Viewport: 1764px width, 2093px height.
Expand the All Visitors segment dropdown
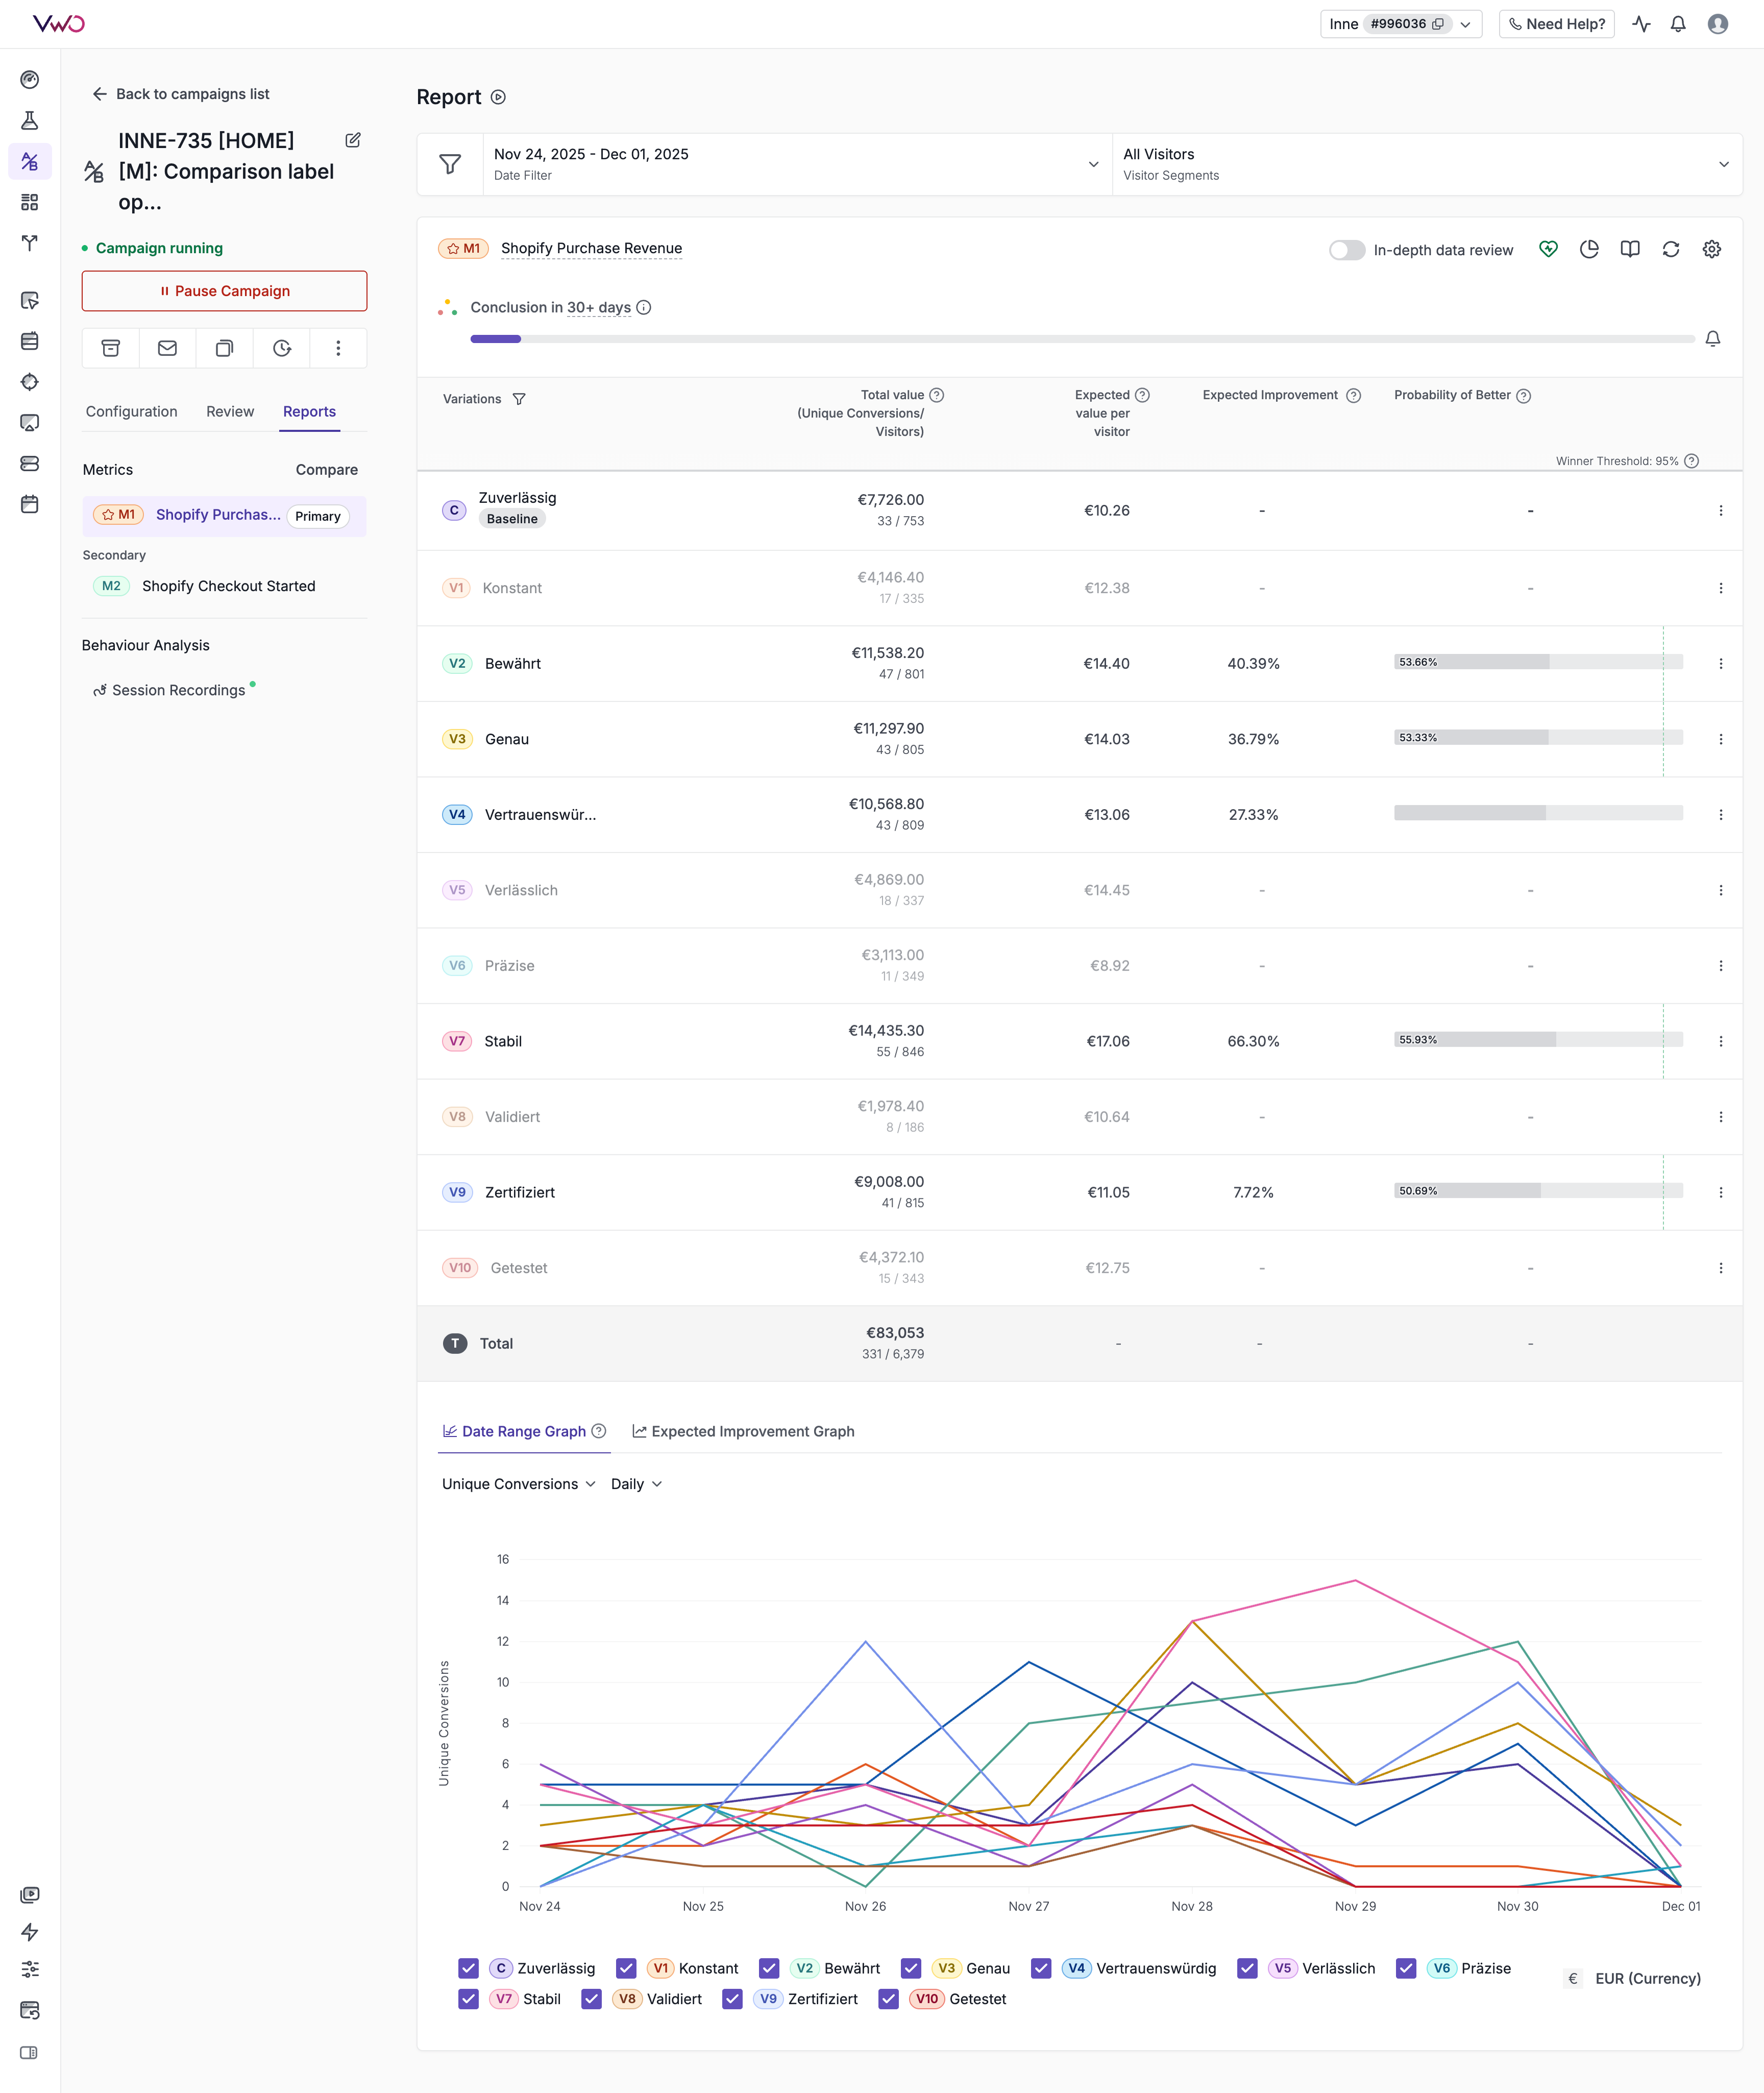point(1426,164)
